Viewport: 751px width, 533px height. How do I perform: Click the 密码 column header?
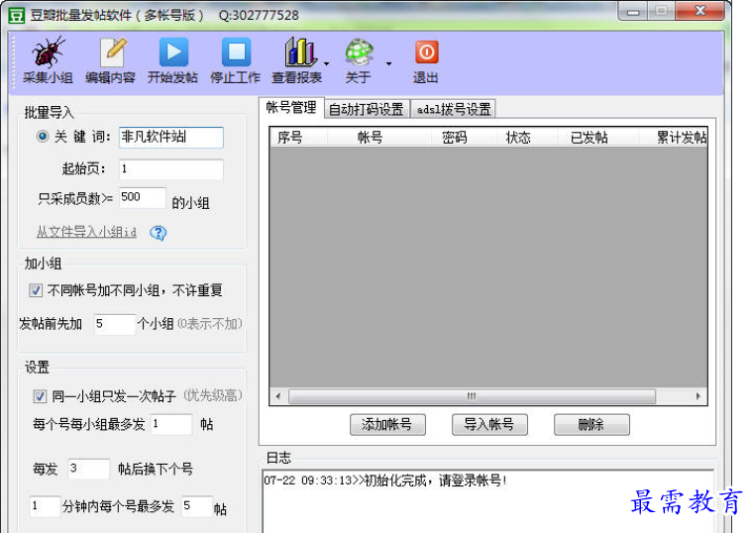click(x=463, y=138)
